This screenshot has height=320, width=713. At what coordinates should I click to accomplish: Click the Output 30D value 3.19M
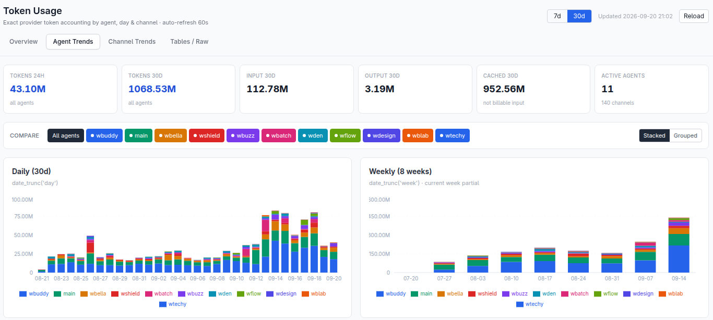[379, 89]
